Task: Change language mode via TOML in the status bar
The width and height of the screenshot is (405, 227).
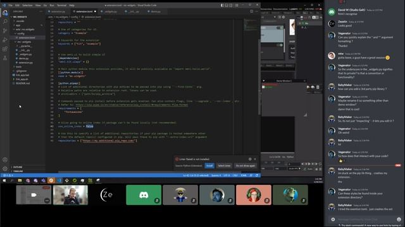Action: point(243,175)
